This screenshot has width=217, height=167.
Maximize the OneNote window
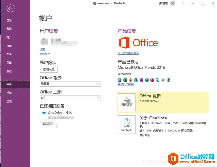click(203, 3)
